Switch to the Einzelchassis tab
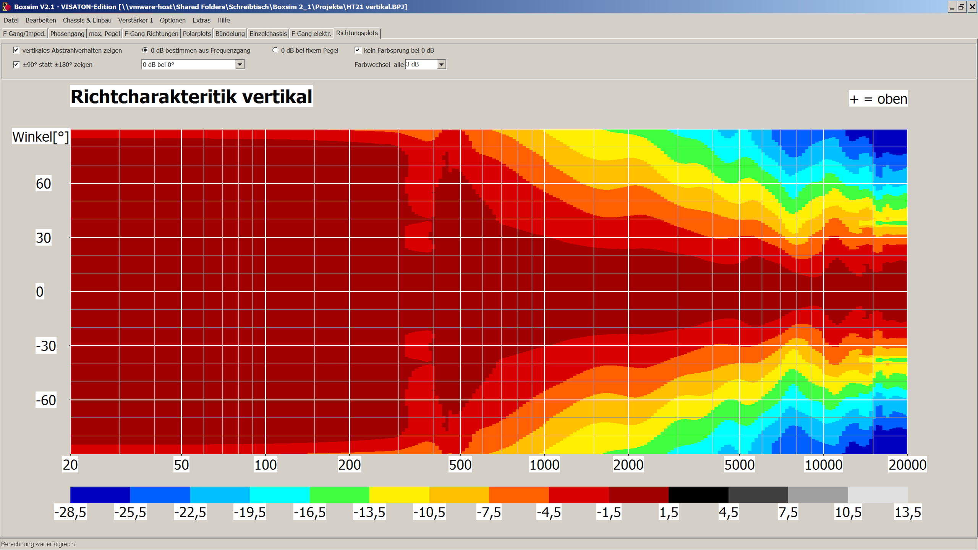The width and height of the screenshot is (978, 550). pos(268,34)
